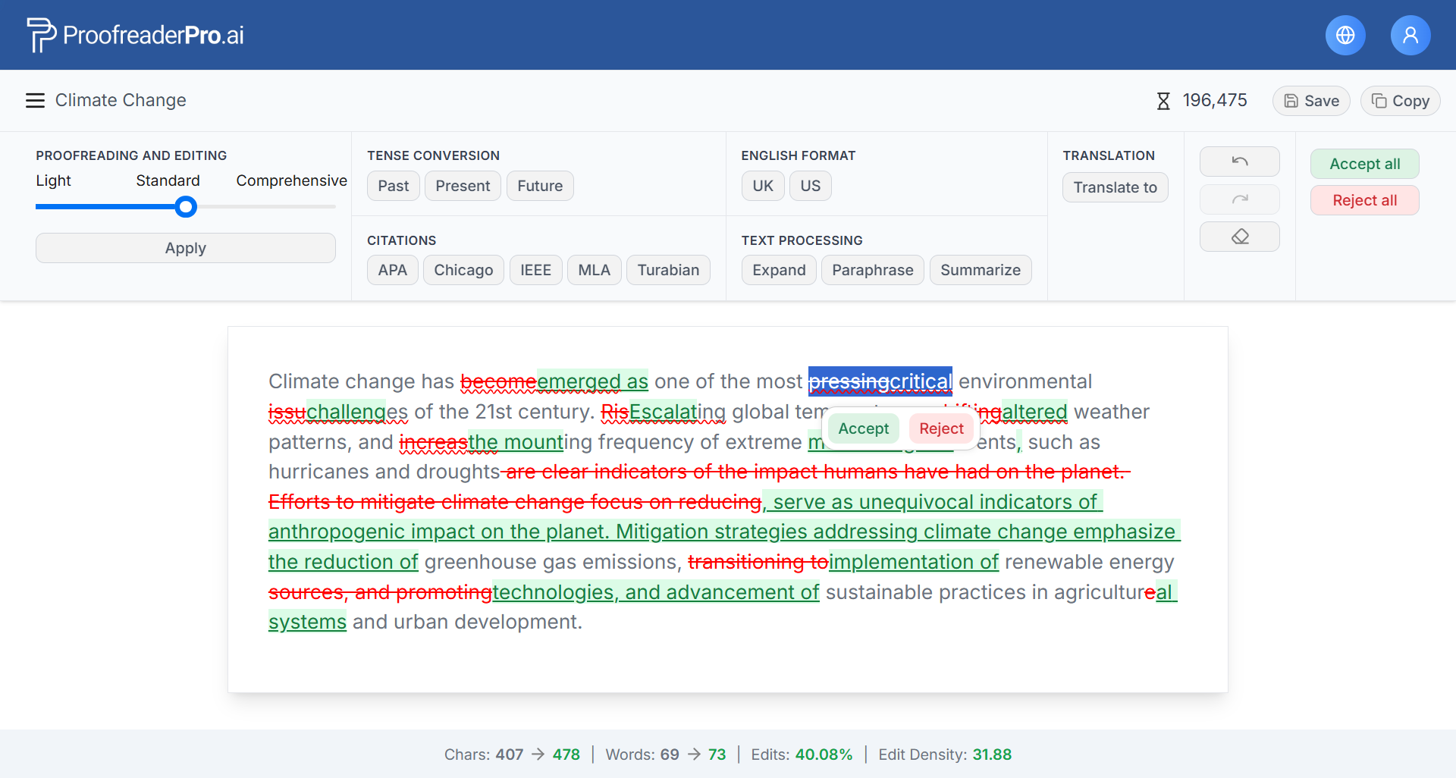Open the hamburger menu beside Climate Change

tap(35, 101)
